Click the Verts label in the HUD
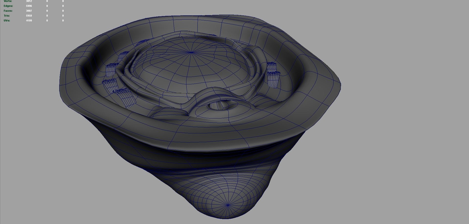469x224 pixels. coord(8,1)
